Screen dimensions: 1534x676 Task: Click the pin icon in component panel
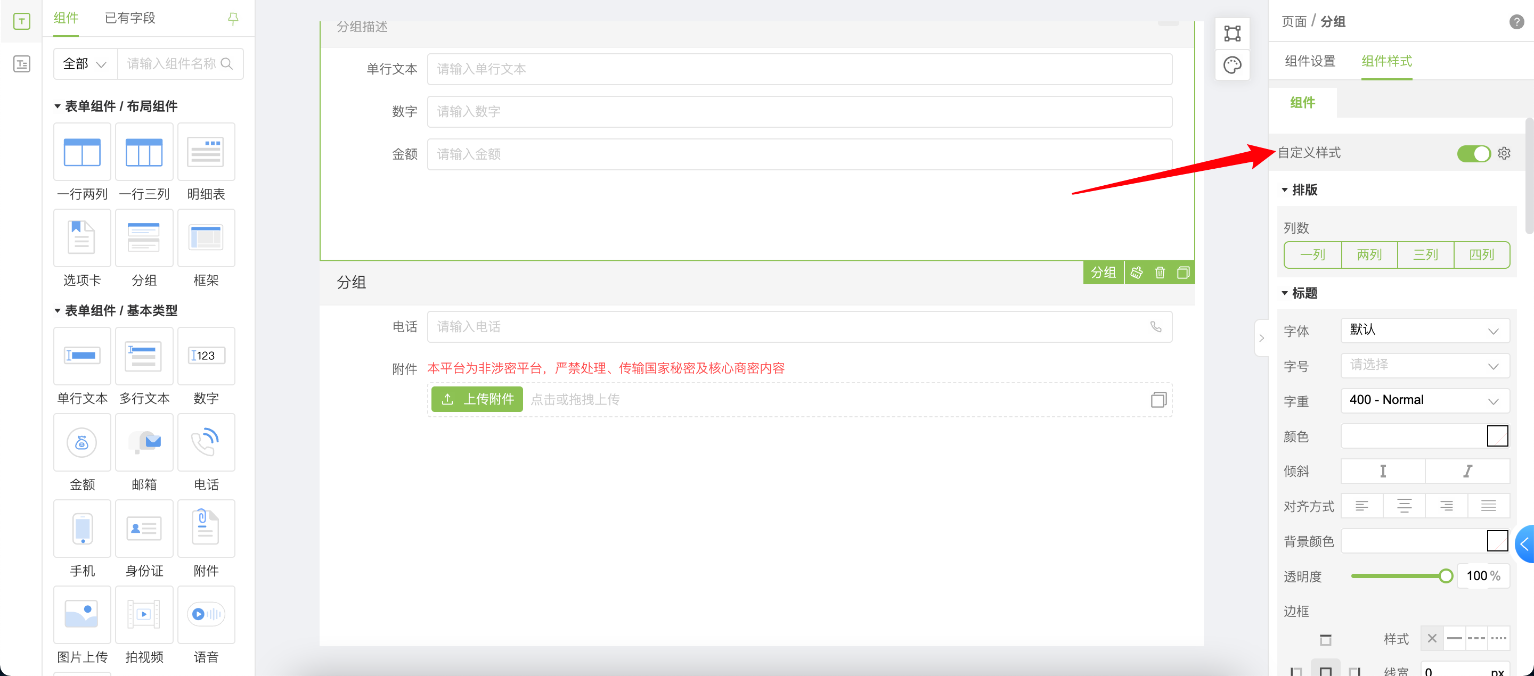(x=233, y=19)
